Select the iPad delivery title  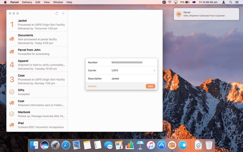[21, 123]
